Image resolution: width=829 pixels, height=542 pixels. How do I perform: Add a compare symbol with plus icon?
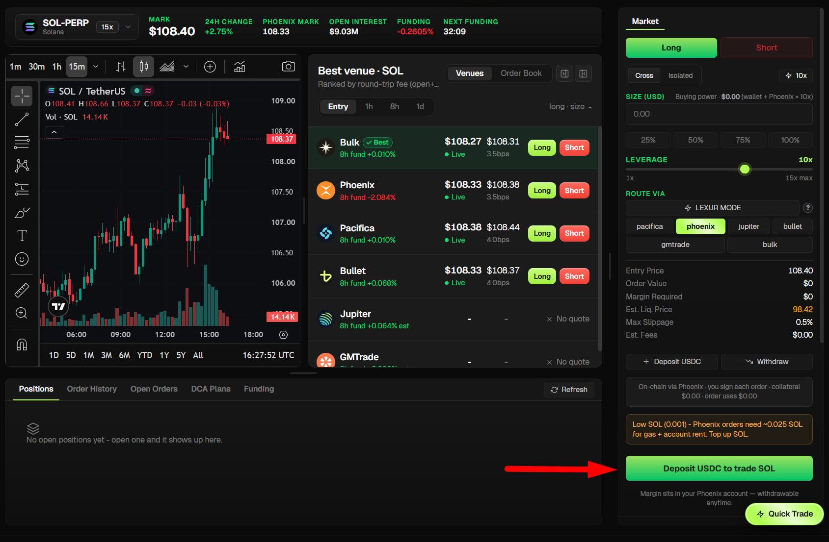210,67
